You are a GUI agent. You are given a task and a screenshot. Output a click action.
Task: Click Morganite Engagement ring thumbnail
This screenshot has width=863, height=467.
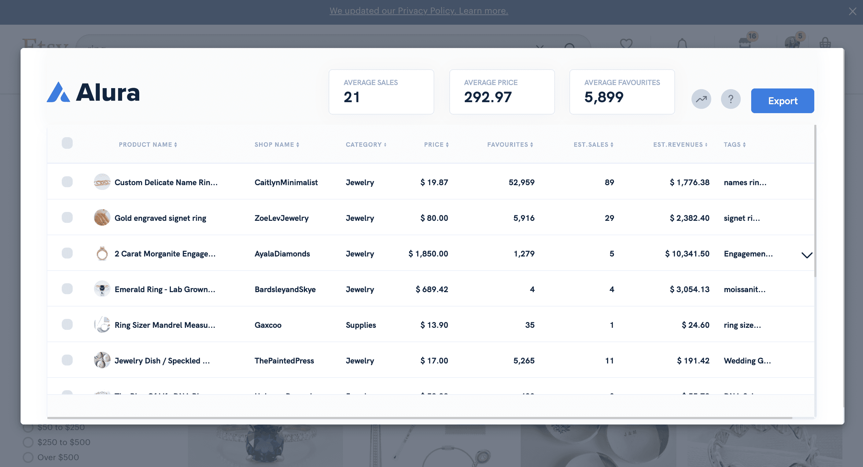coord(102,253)
